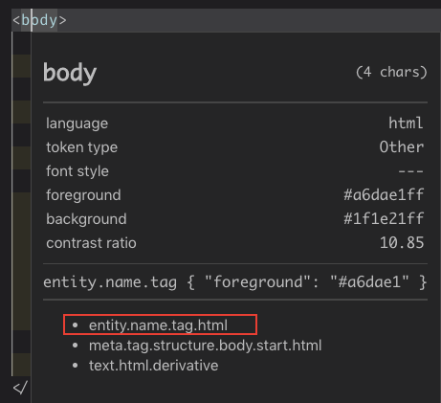Select the contrast ratio value 10.85
This screenshot has height=403, width=441.
coord(402,243)
